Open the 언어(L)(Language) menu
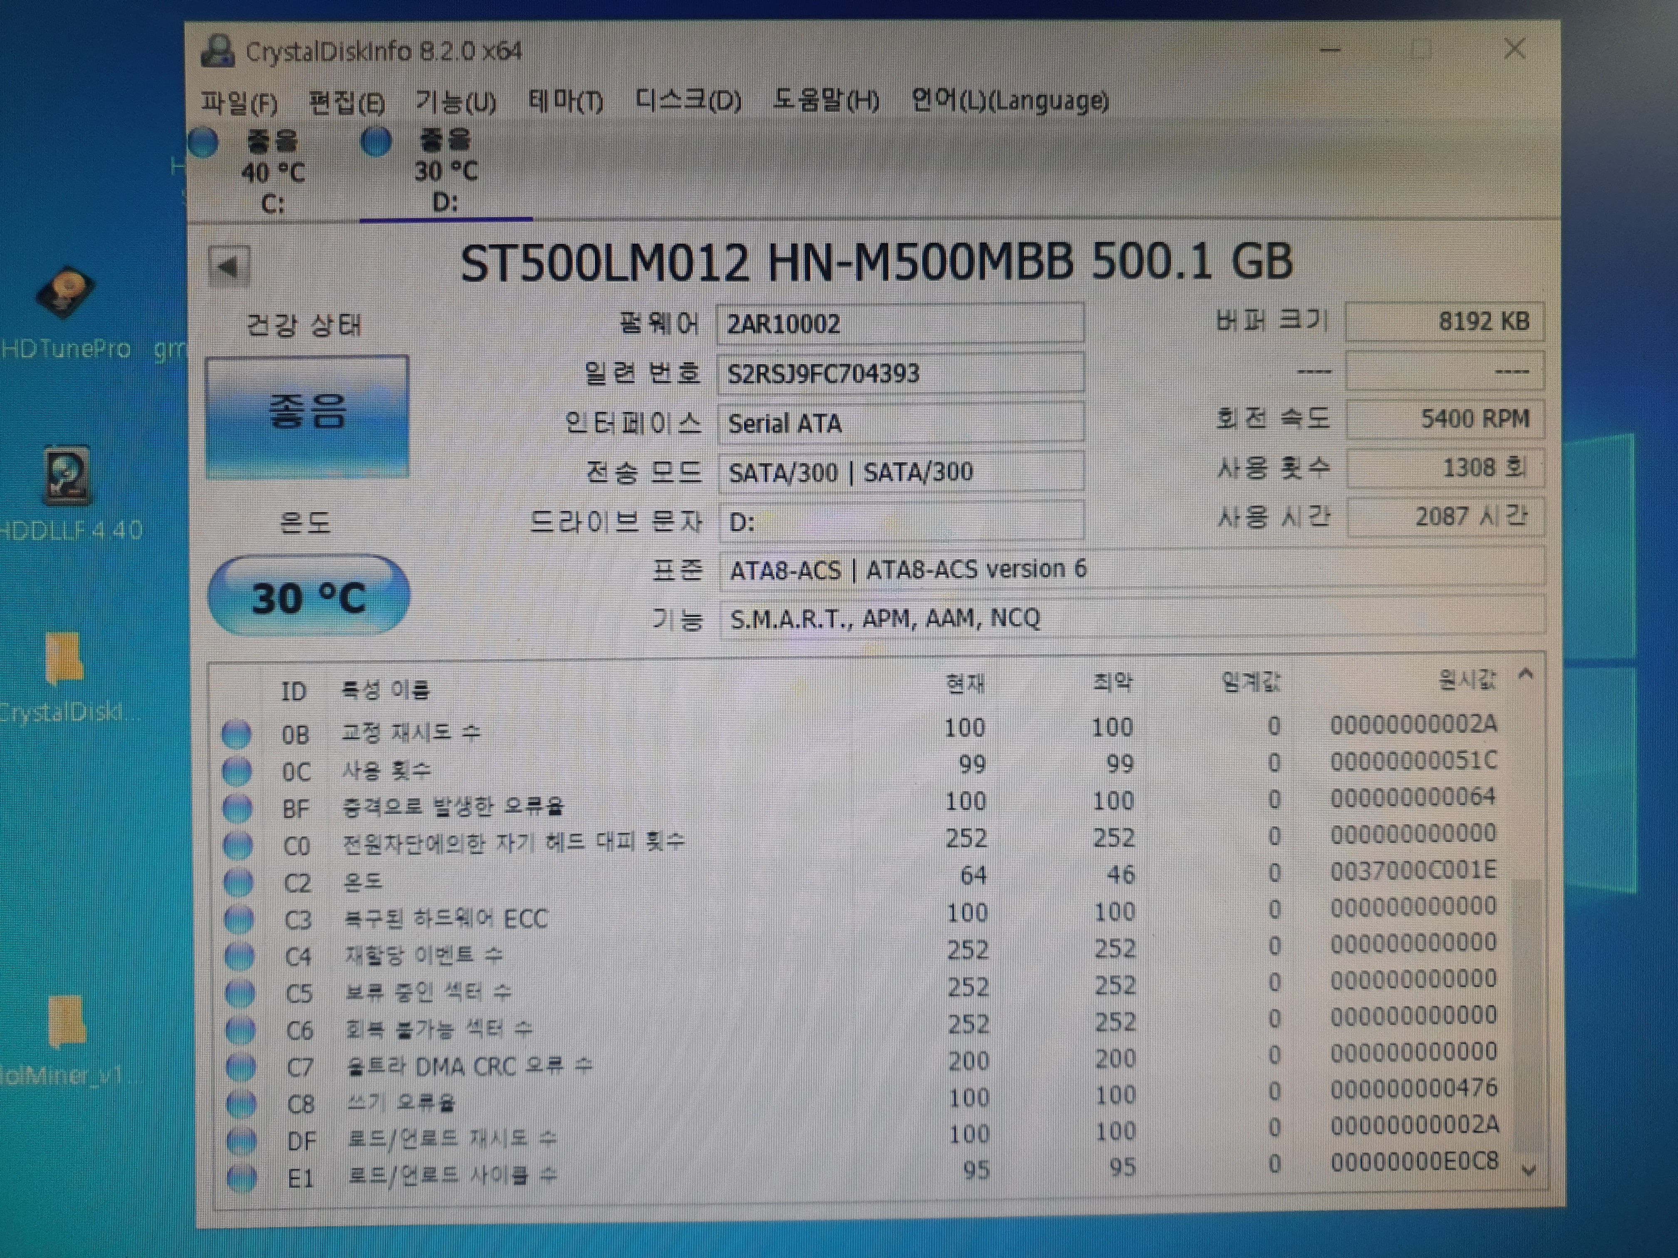 pyautogui.click(x=1010, y=100)
